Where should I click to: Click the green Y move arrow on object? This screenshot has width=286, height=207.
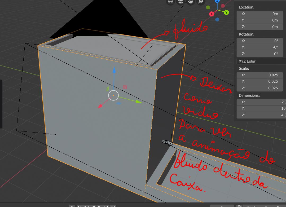pyautogui.click(x=138, y=102)
